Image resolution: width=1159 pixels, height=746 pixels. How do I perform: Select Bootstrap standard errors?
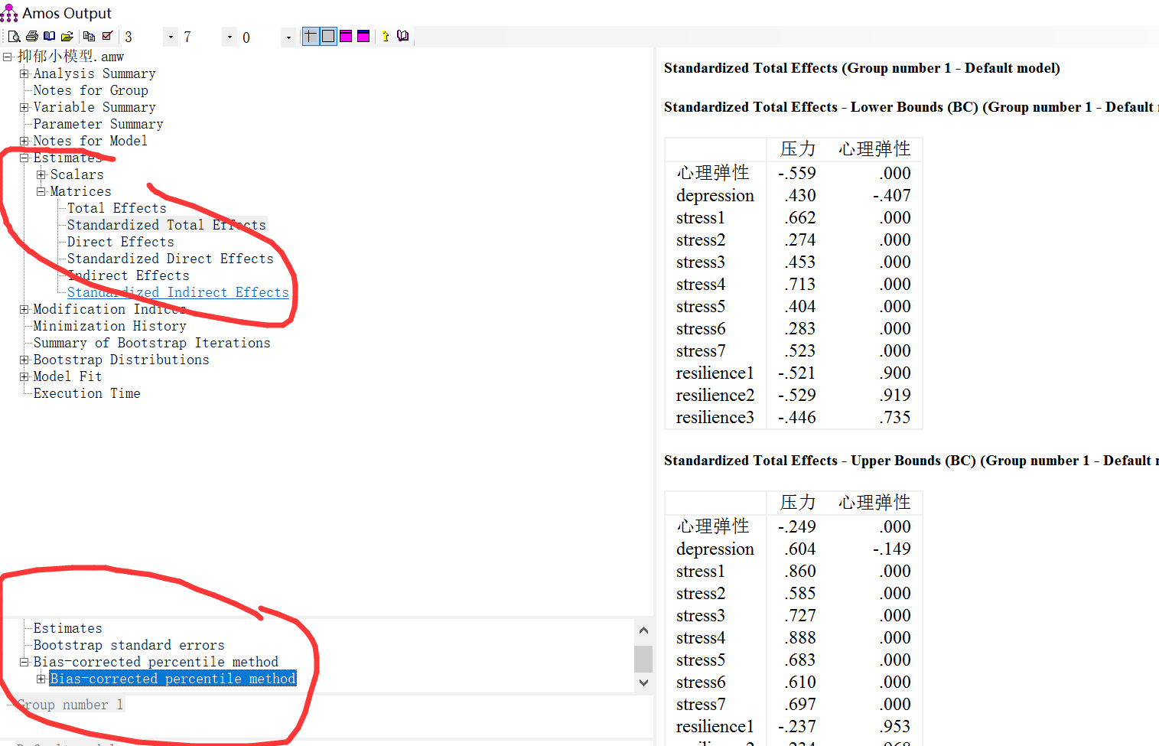[x=129, y=645]
